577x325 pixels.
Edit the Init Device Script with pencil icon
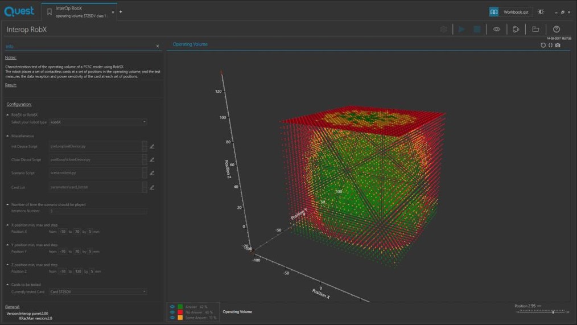[152, 146]
